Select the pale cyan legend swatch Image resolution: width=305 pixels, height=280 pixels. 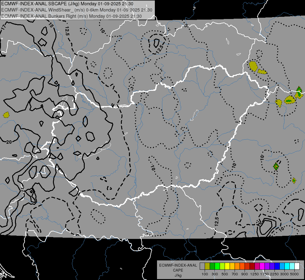coord(292,266)
